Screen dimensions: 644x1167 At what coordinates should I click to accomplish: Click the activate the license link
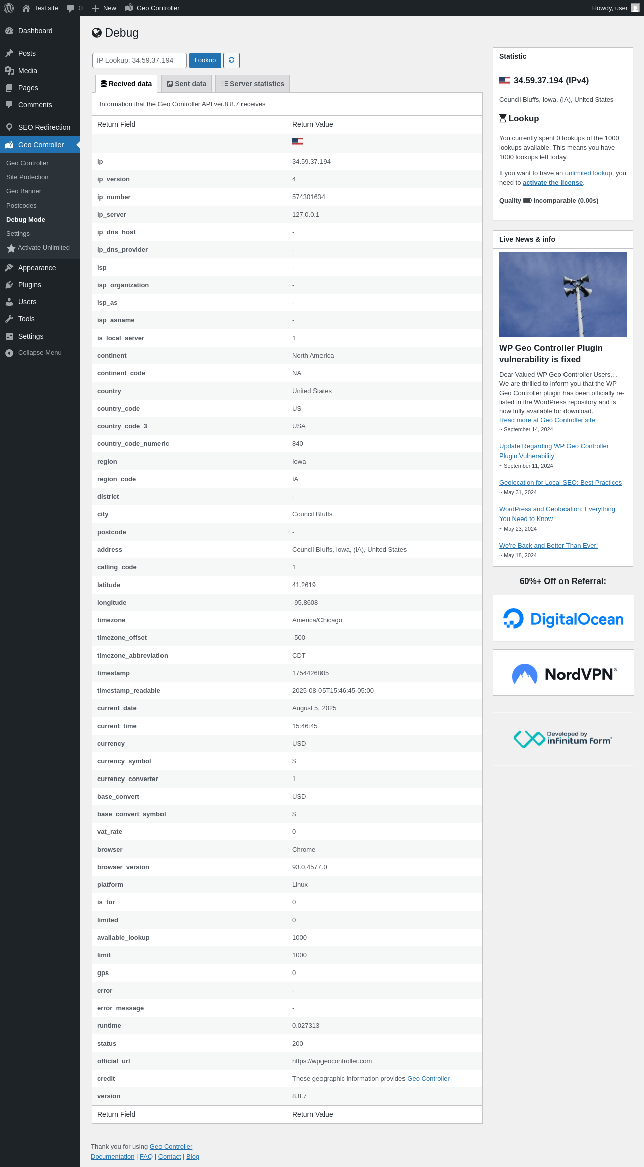pos(552,183)
